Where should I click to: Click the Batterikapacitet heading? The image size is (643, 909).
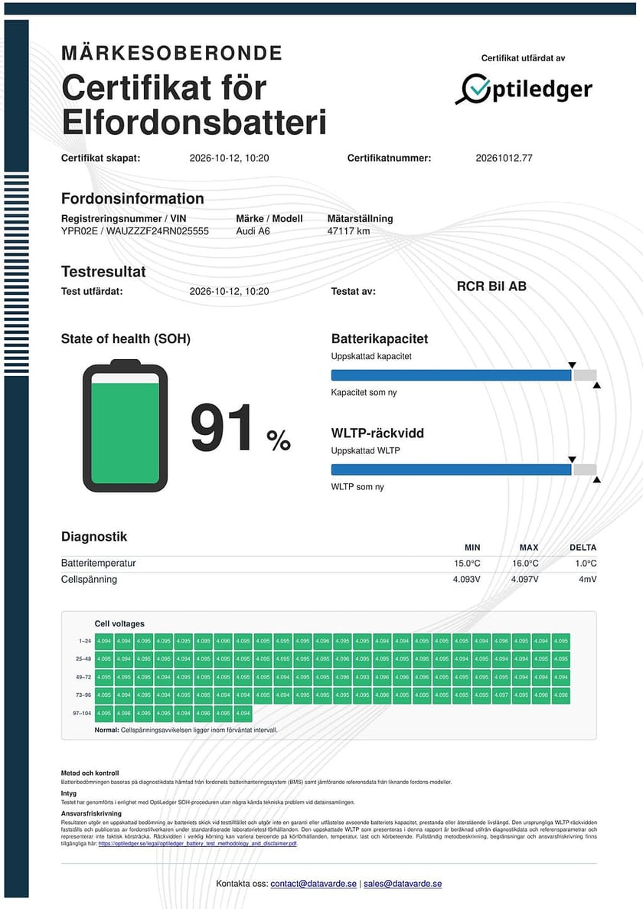(380, 338)
